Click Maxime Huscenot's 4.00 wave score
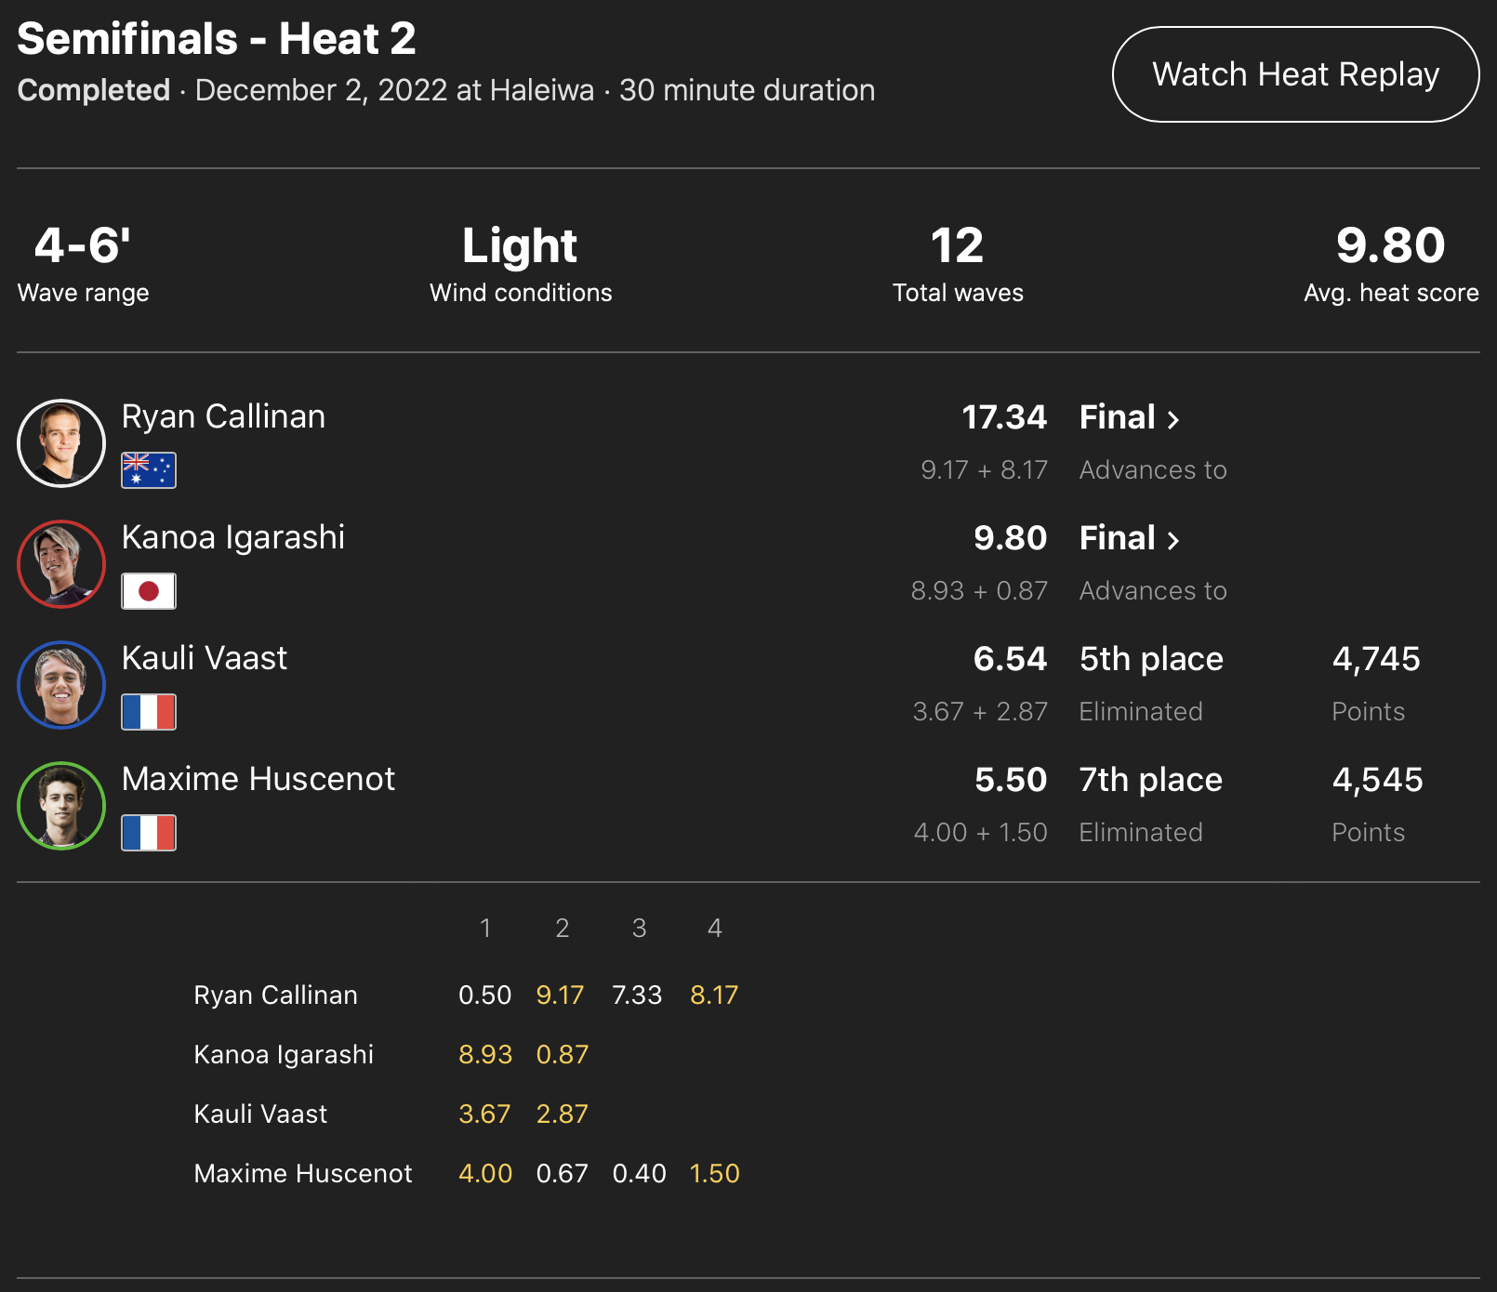This screenshot has height=1292, width=1497. click(x=485, y=1174)
